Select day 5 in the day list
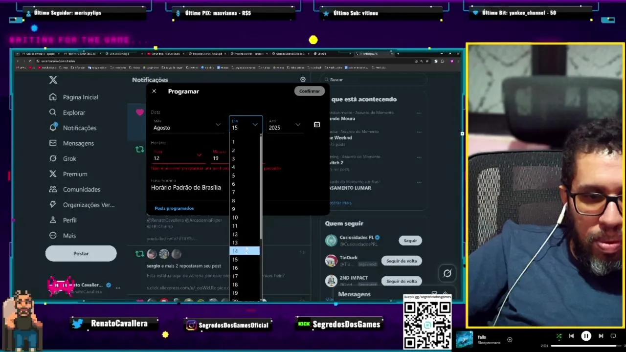This screenshot has width=626, height=352. [245, 176]
